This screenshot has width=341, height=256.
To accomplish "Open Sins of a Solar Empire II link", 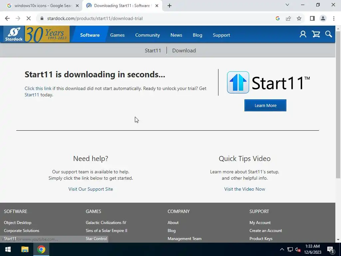I will (106, 231).
